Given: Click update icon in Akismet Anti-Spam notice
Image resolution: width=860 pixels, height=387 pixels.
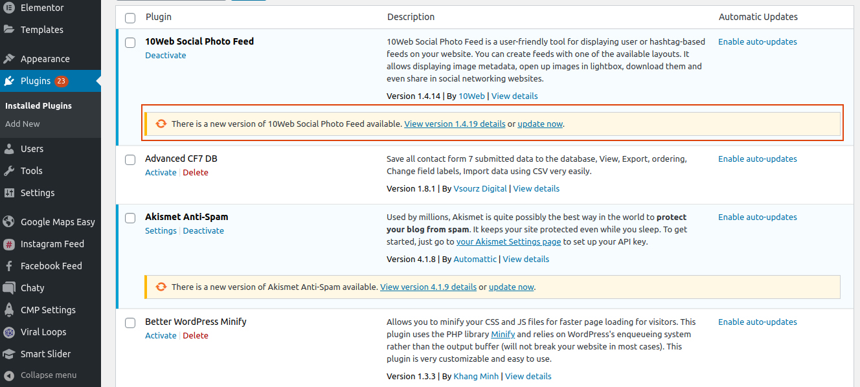Looking at the screenshot, I should pyautogui.click(x=161, y=287).
